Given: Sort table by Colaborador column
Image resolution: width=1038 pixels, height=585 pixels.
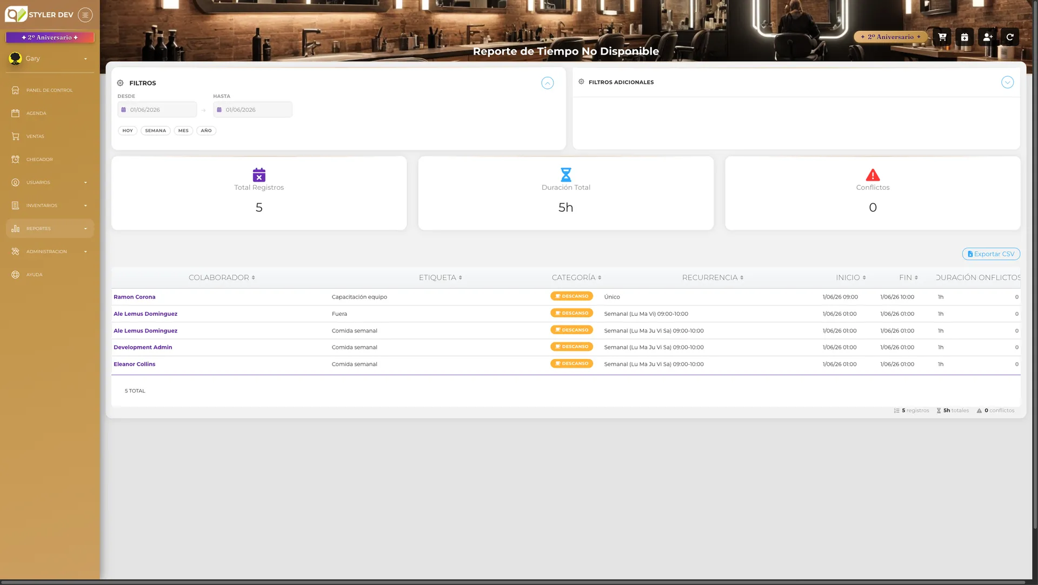Looking at the screenshot, I should pyautogui.click(x=222, y=277).
